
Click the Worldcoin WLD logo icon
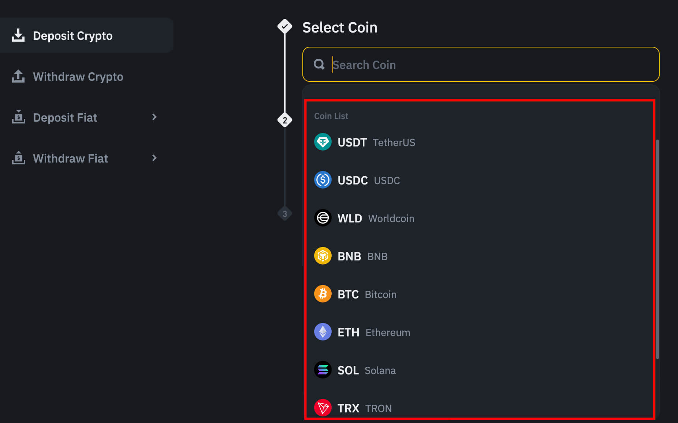(x=323, y=218)
